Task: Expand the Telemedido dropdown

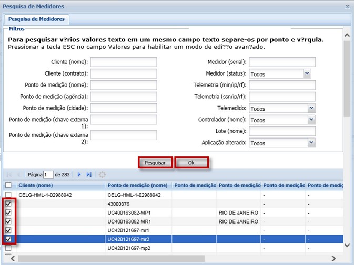Action: click(x=311, y=108)
